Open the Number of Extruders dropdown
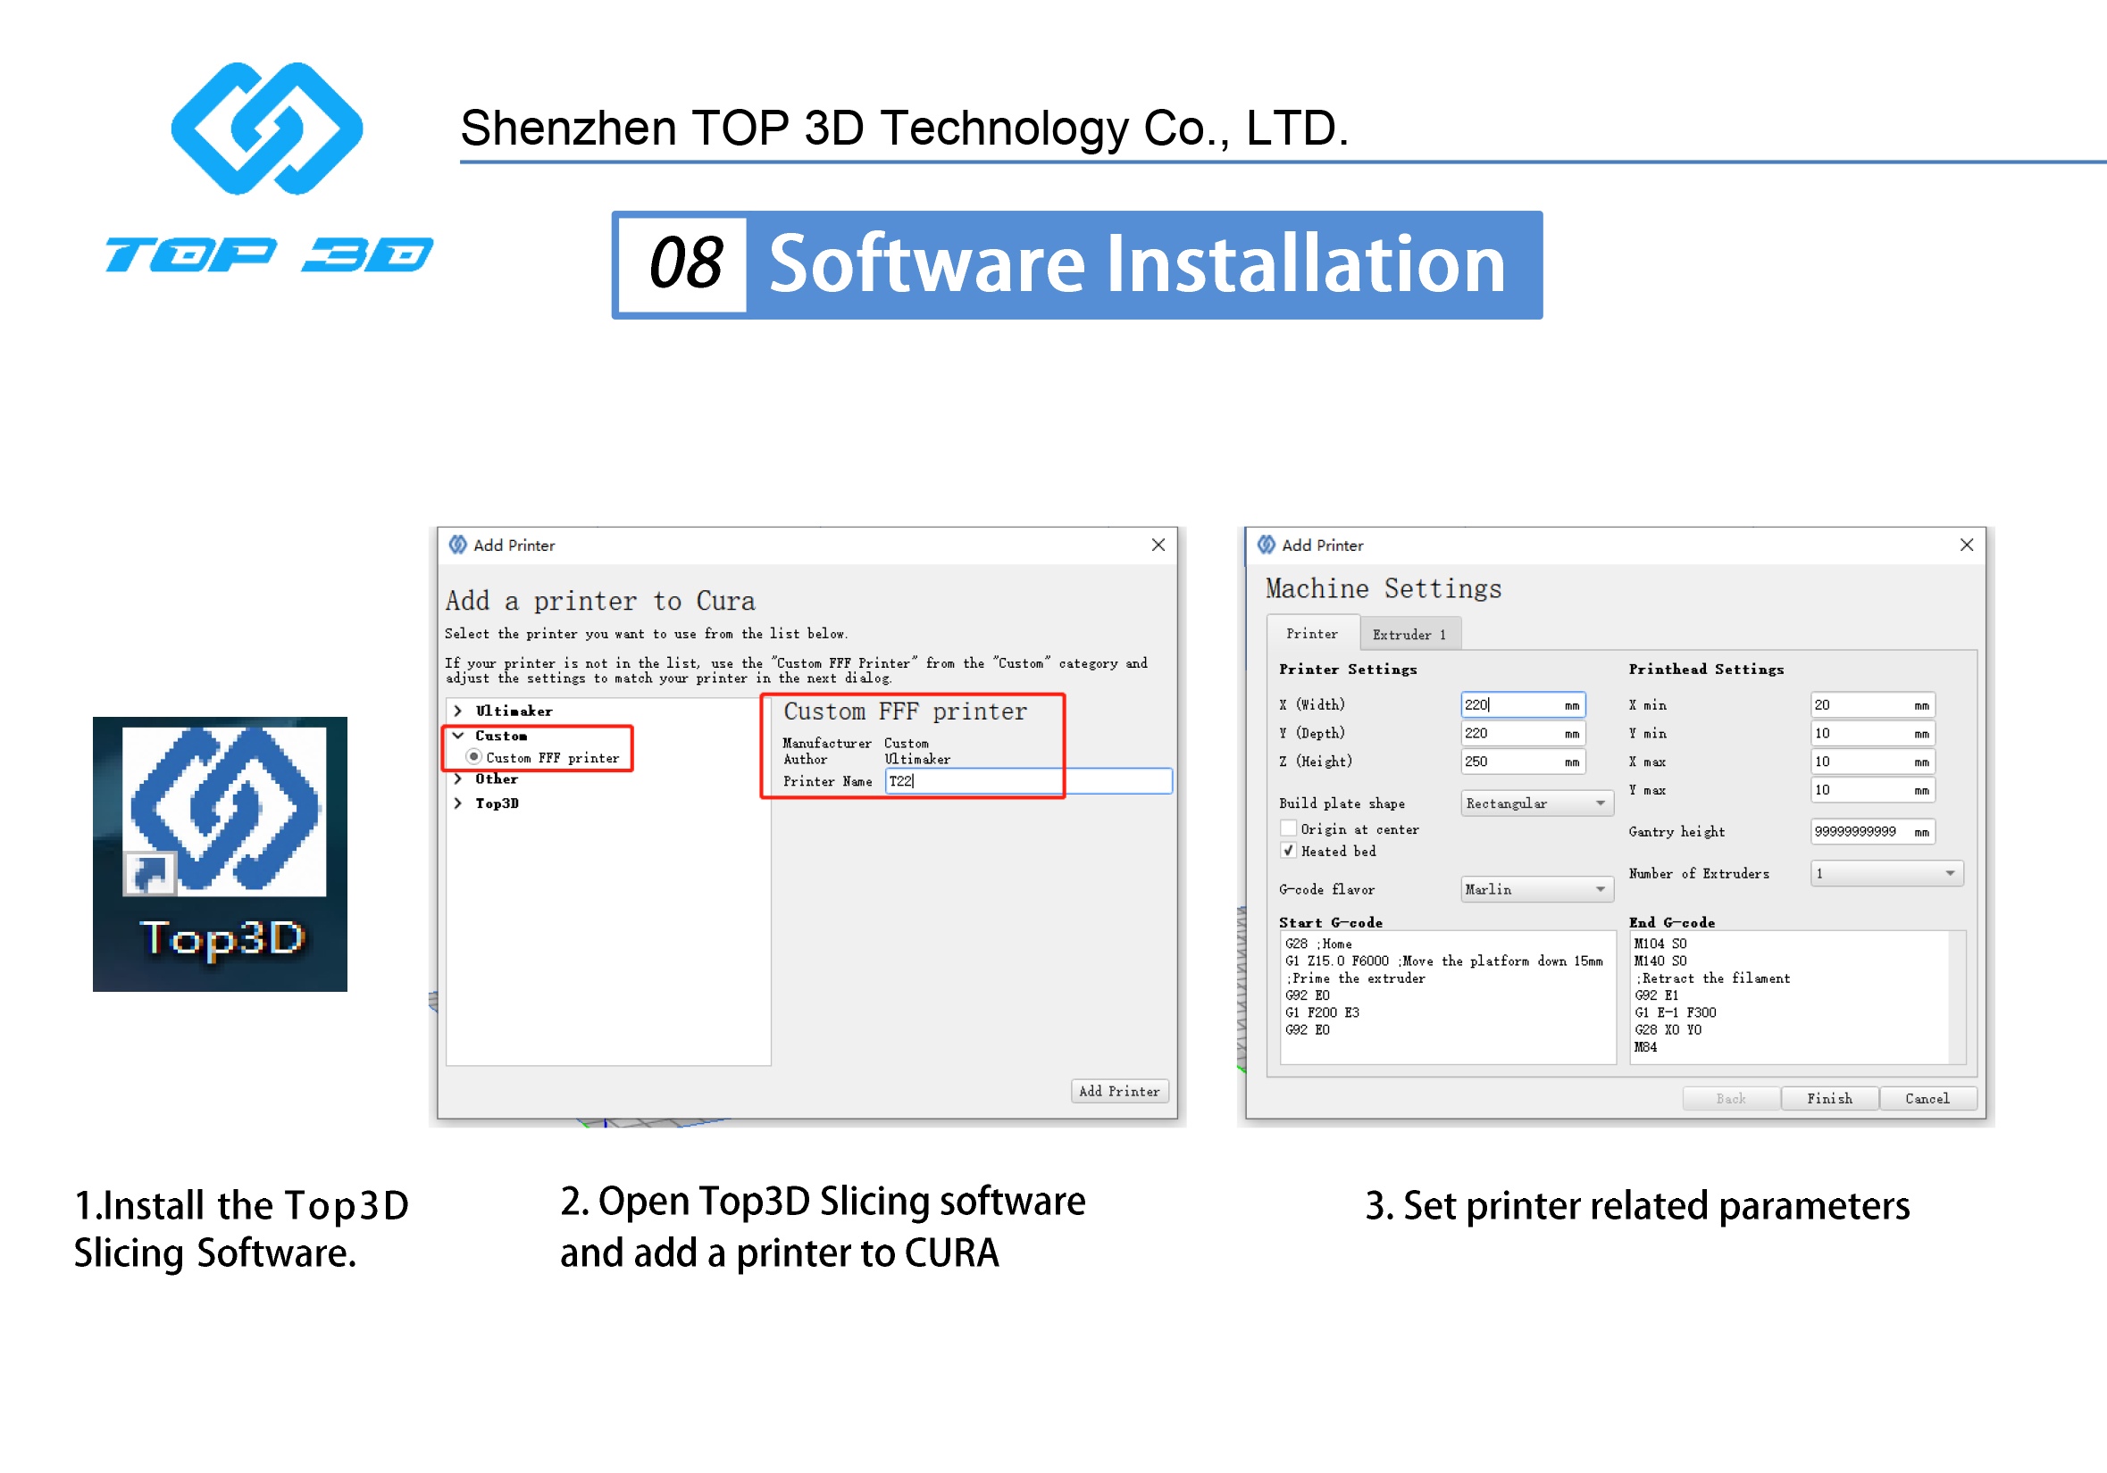The height and width of the screenshot is (1473, 2107). point(1886,873)
